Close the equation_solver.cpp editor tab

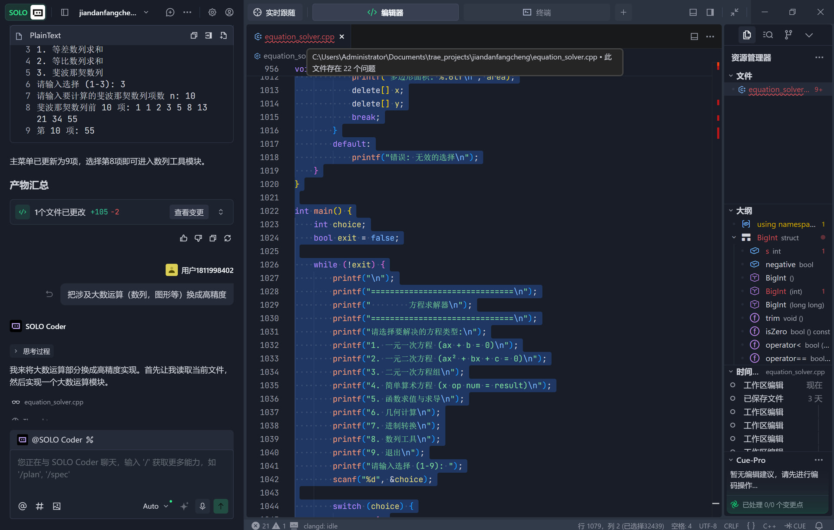click(342, 36)
